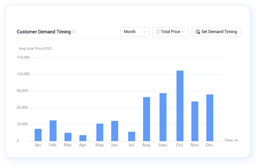
Task: Click the Dec. month label
Action: 210,145
